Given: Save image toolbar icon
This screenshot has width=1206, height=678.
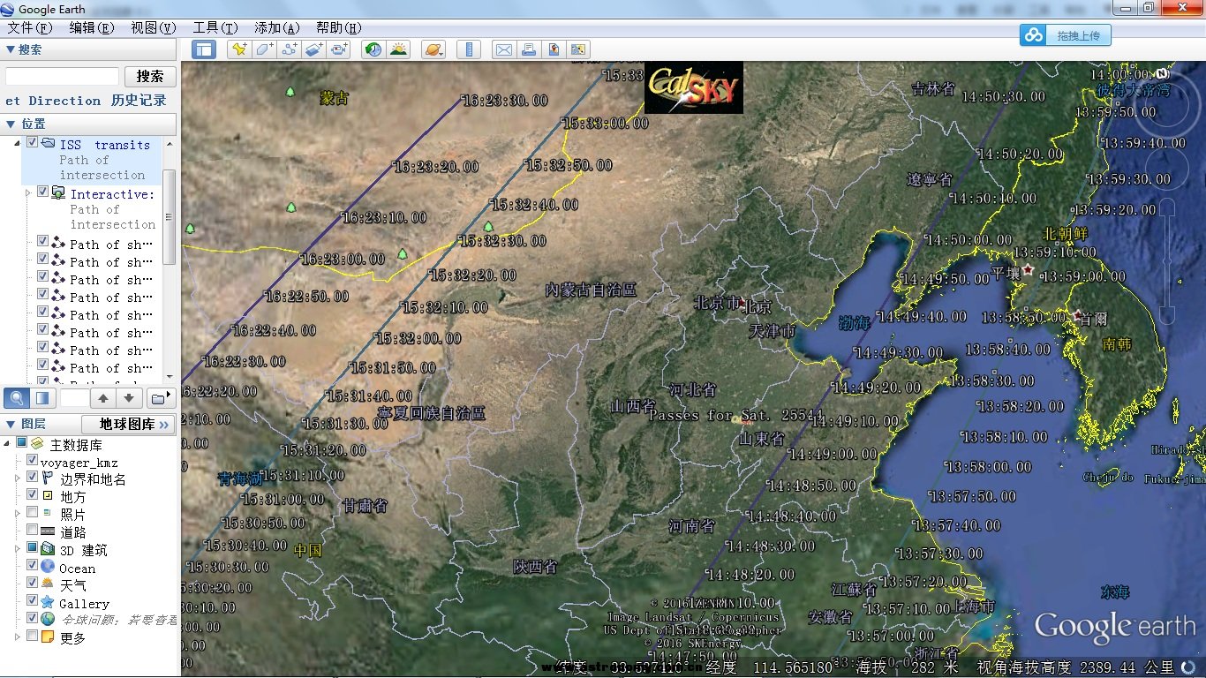Looking at the screenshot, I should pyautogui.click(x=553, y=49).
